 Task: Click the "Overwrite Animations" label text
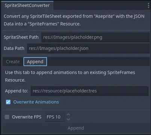36,102
